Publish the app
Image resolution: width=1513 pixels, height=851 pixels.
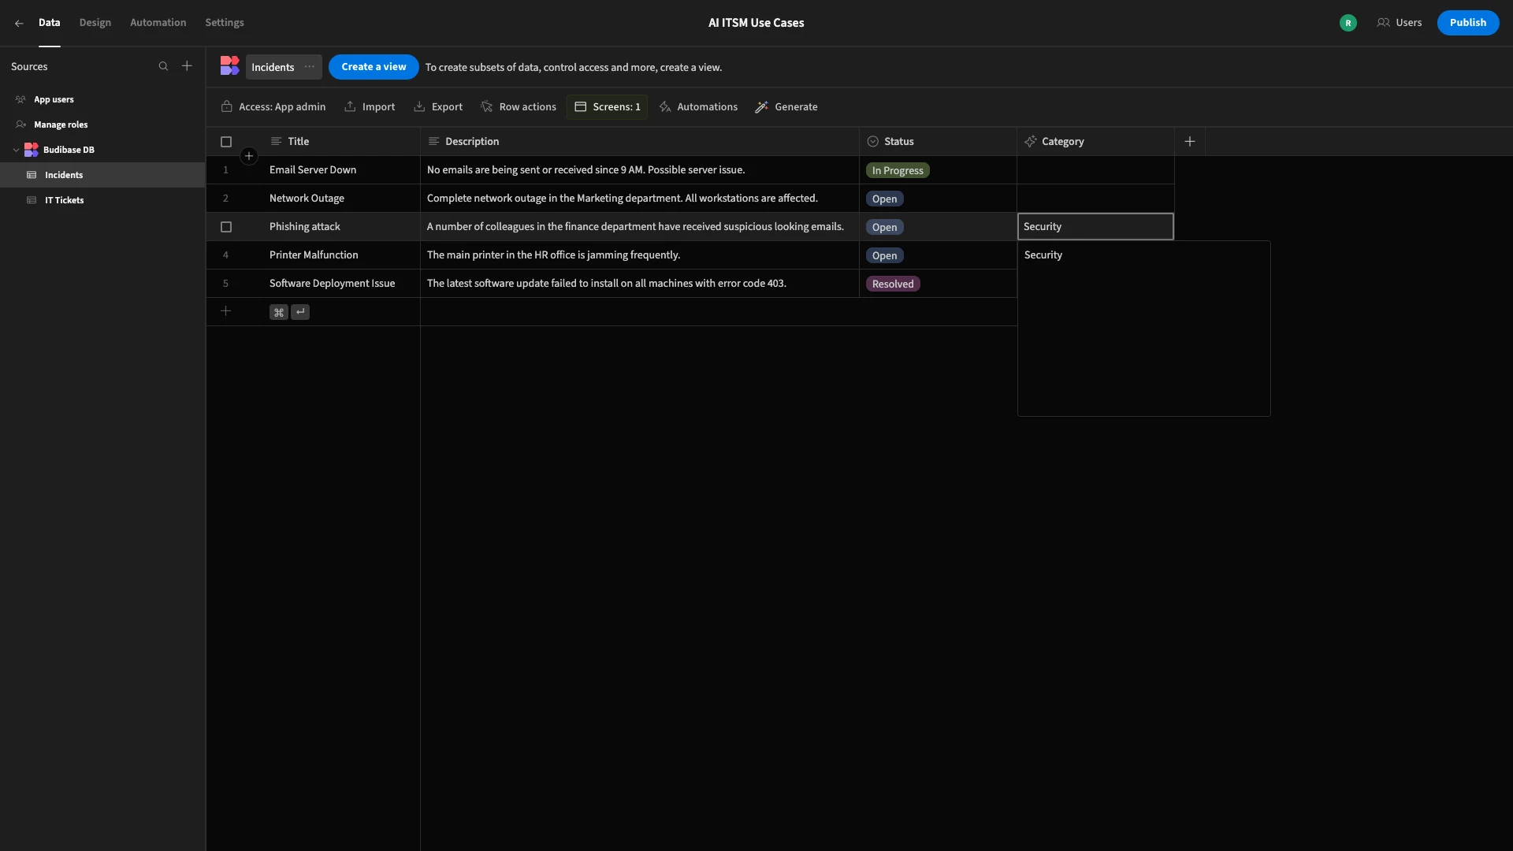click(x=1468, y=23)
